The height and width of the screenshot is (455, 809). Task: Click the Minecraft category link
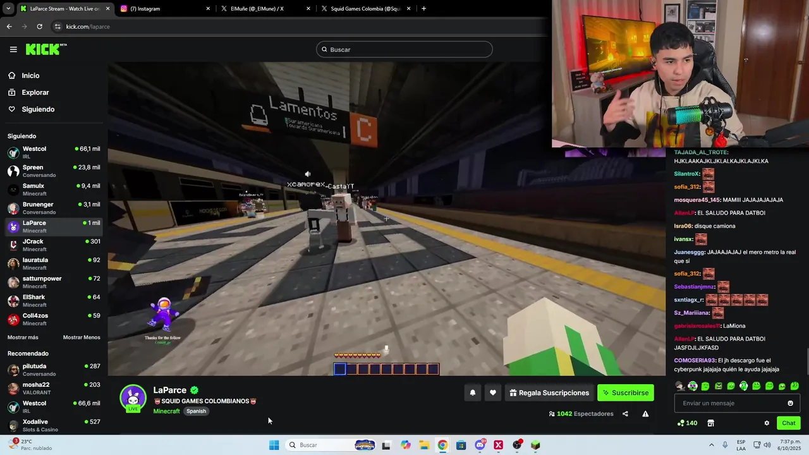[166, 411]
